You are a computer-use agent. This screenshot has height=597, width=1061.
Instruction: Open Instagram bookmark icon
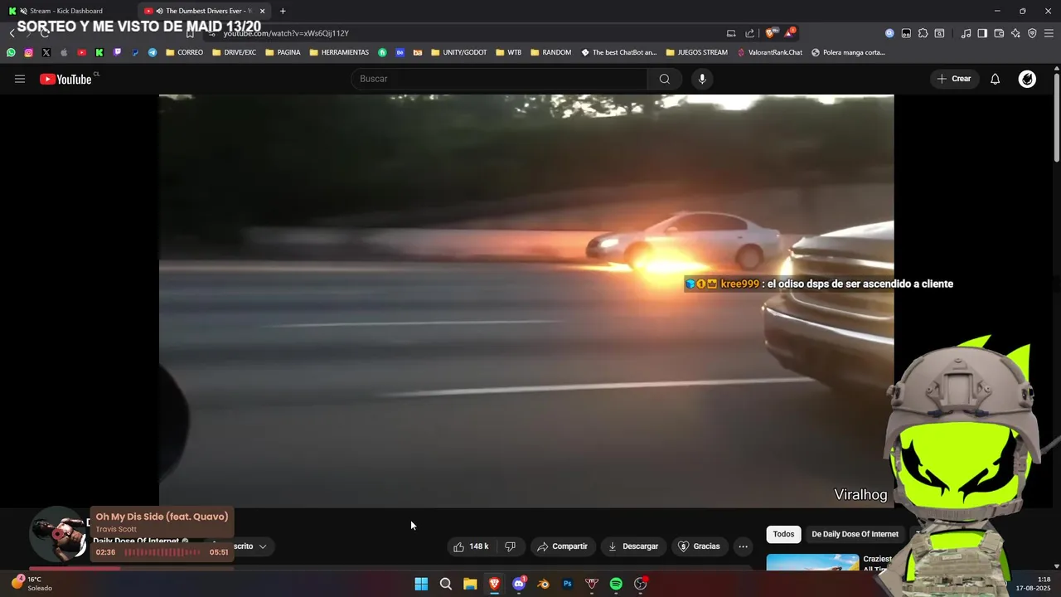click(x=28, y=52)
